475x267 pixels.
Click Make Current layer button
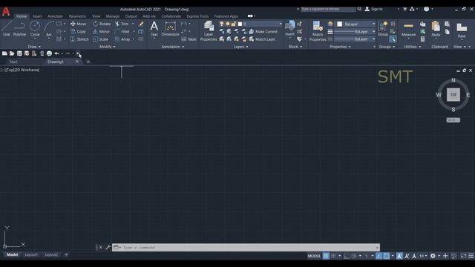[x=263, y=31]
